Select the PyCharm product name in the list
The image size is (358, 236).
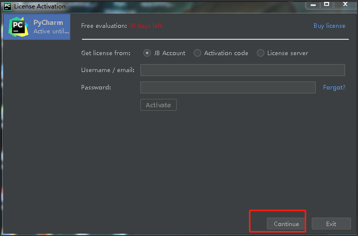point(48,22)
